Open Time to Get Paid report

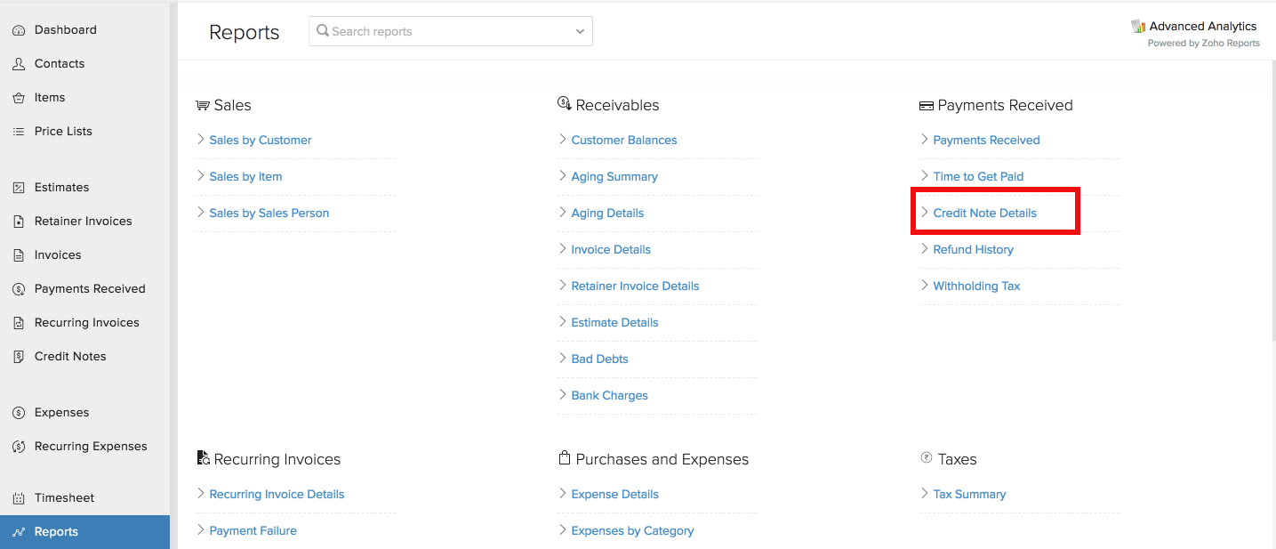tap(978, 177)
